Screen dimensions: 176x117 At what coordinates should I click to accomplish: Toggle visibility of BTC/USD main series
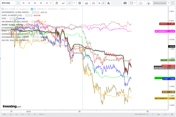pyautogui.click(x=32, y=9)
